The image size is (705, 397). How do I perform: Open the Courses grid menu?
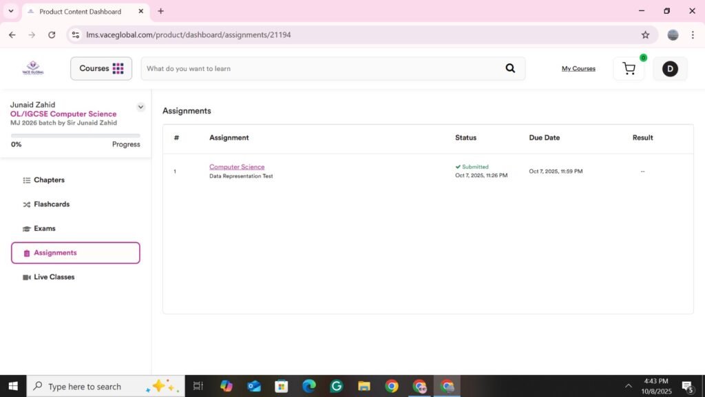click(x=101, y=68)
